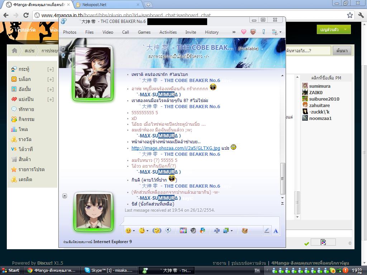Open the Skype misaka taskbar button
Image resolution: width=367 pixels, height=275 pixels.
click(x=109, y=270)
